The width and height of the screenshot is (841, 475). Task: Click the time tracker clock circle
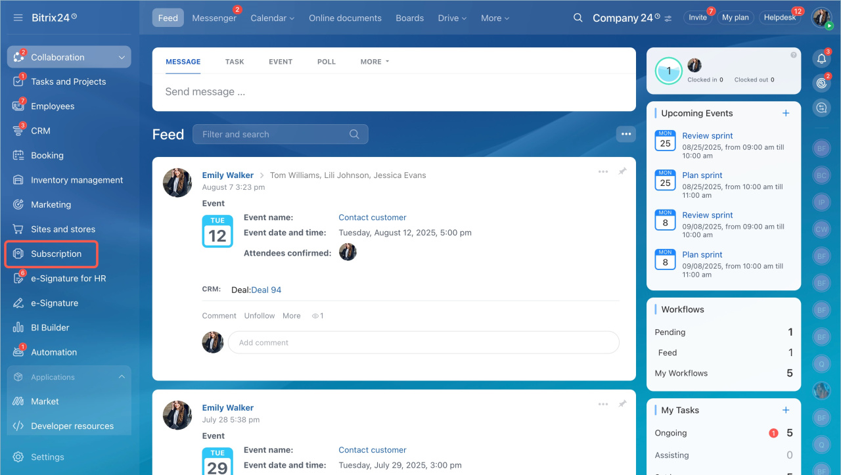click(669, 70)
